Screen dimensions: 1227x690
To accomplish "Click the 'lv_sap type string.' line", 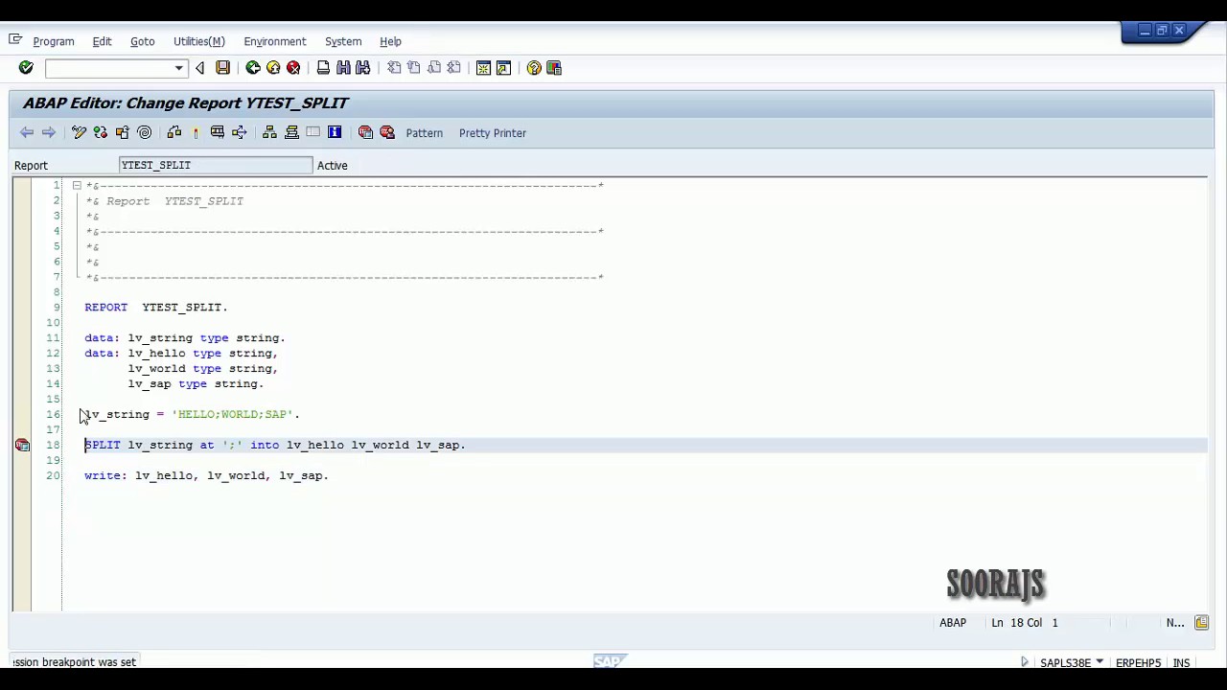I will point(196,383).
